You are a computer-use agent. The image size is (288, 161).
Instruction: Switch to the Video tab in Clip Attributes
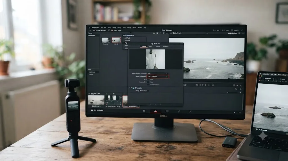144,46
